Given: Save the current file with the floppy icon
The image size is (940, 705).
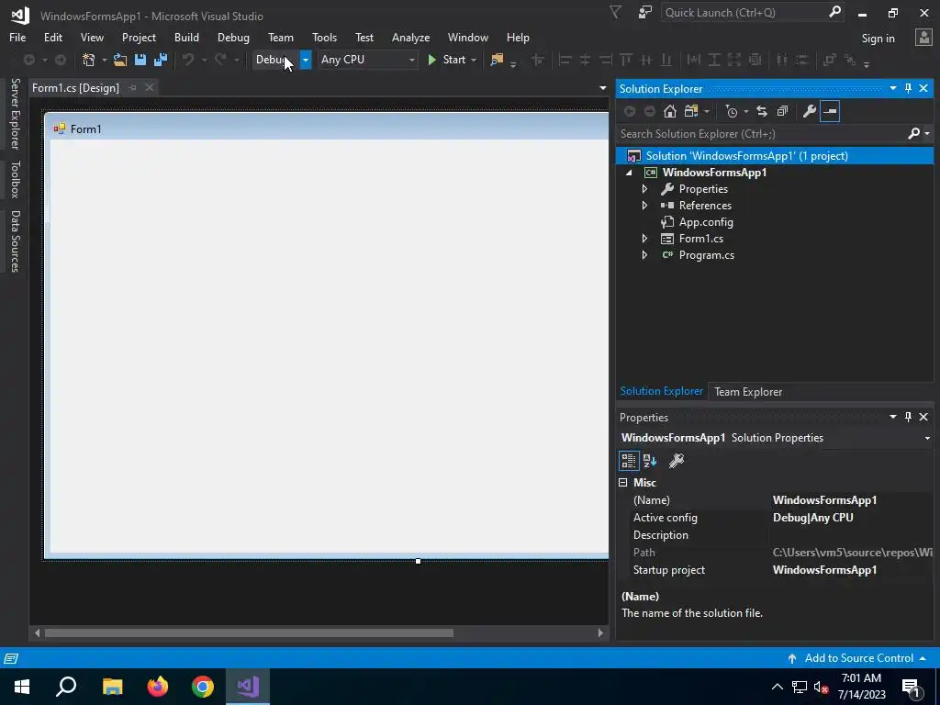Looking at the screenshot, I should pyautogui.click(x=140, y=60).
